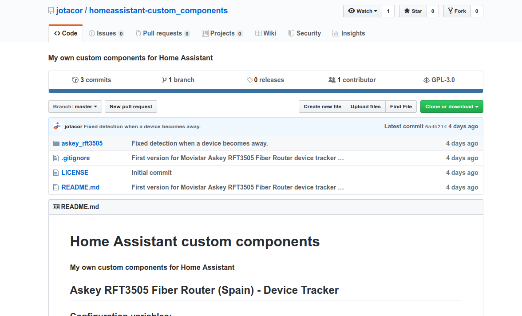Click jotacor's avatar in the latest commit row

point(57,126)
